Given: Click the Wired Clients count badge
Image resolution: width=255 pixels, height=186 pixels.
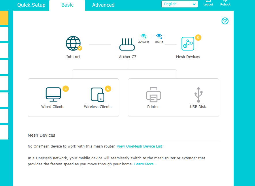Looking at the screenshot, I should point(66,89).
